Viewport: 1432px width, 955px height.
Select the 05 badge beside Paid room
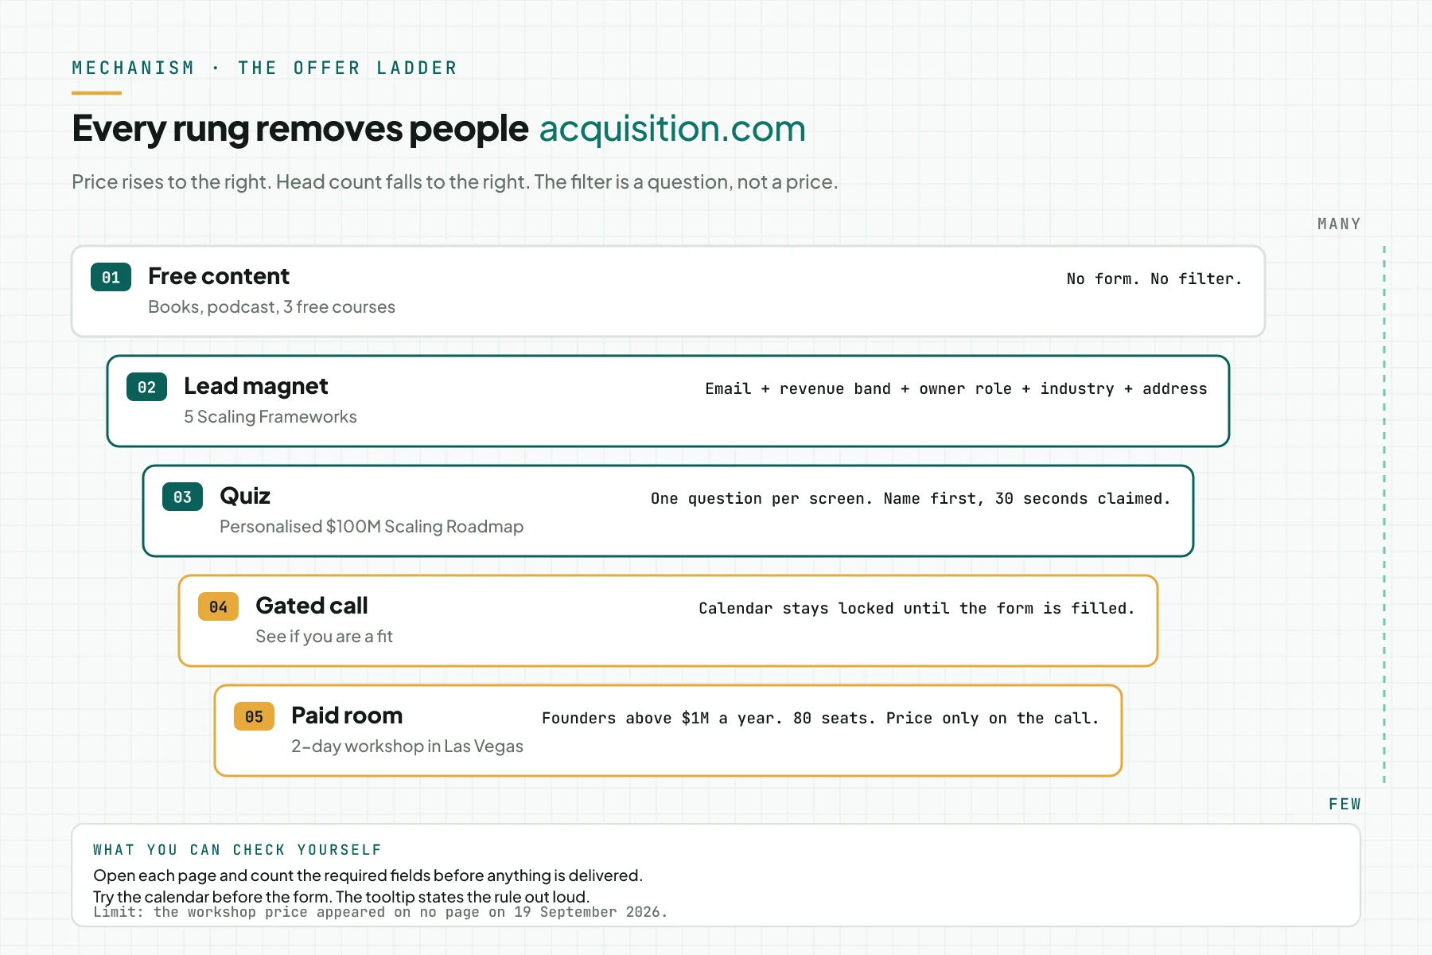pyautogui.click(x=254, y=716)
